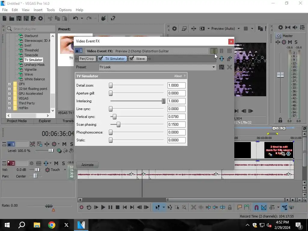
Task: Click the Save Preset floppy icon
Action: pyautogui.click(x=222, y=67)
